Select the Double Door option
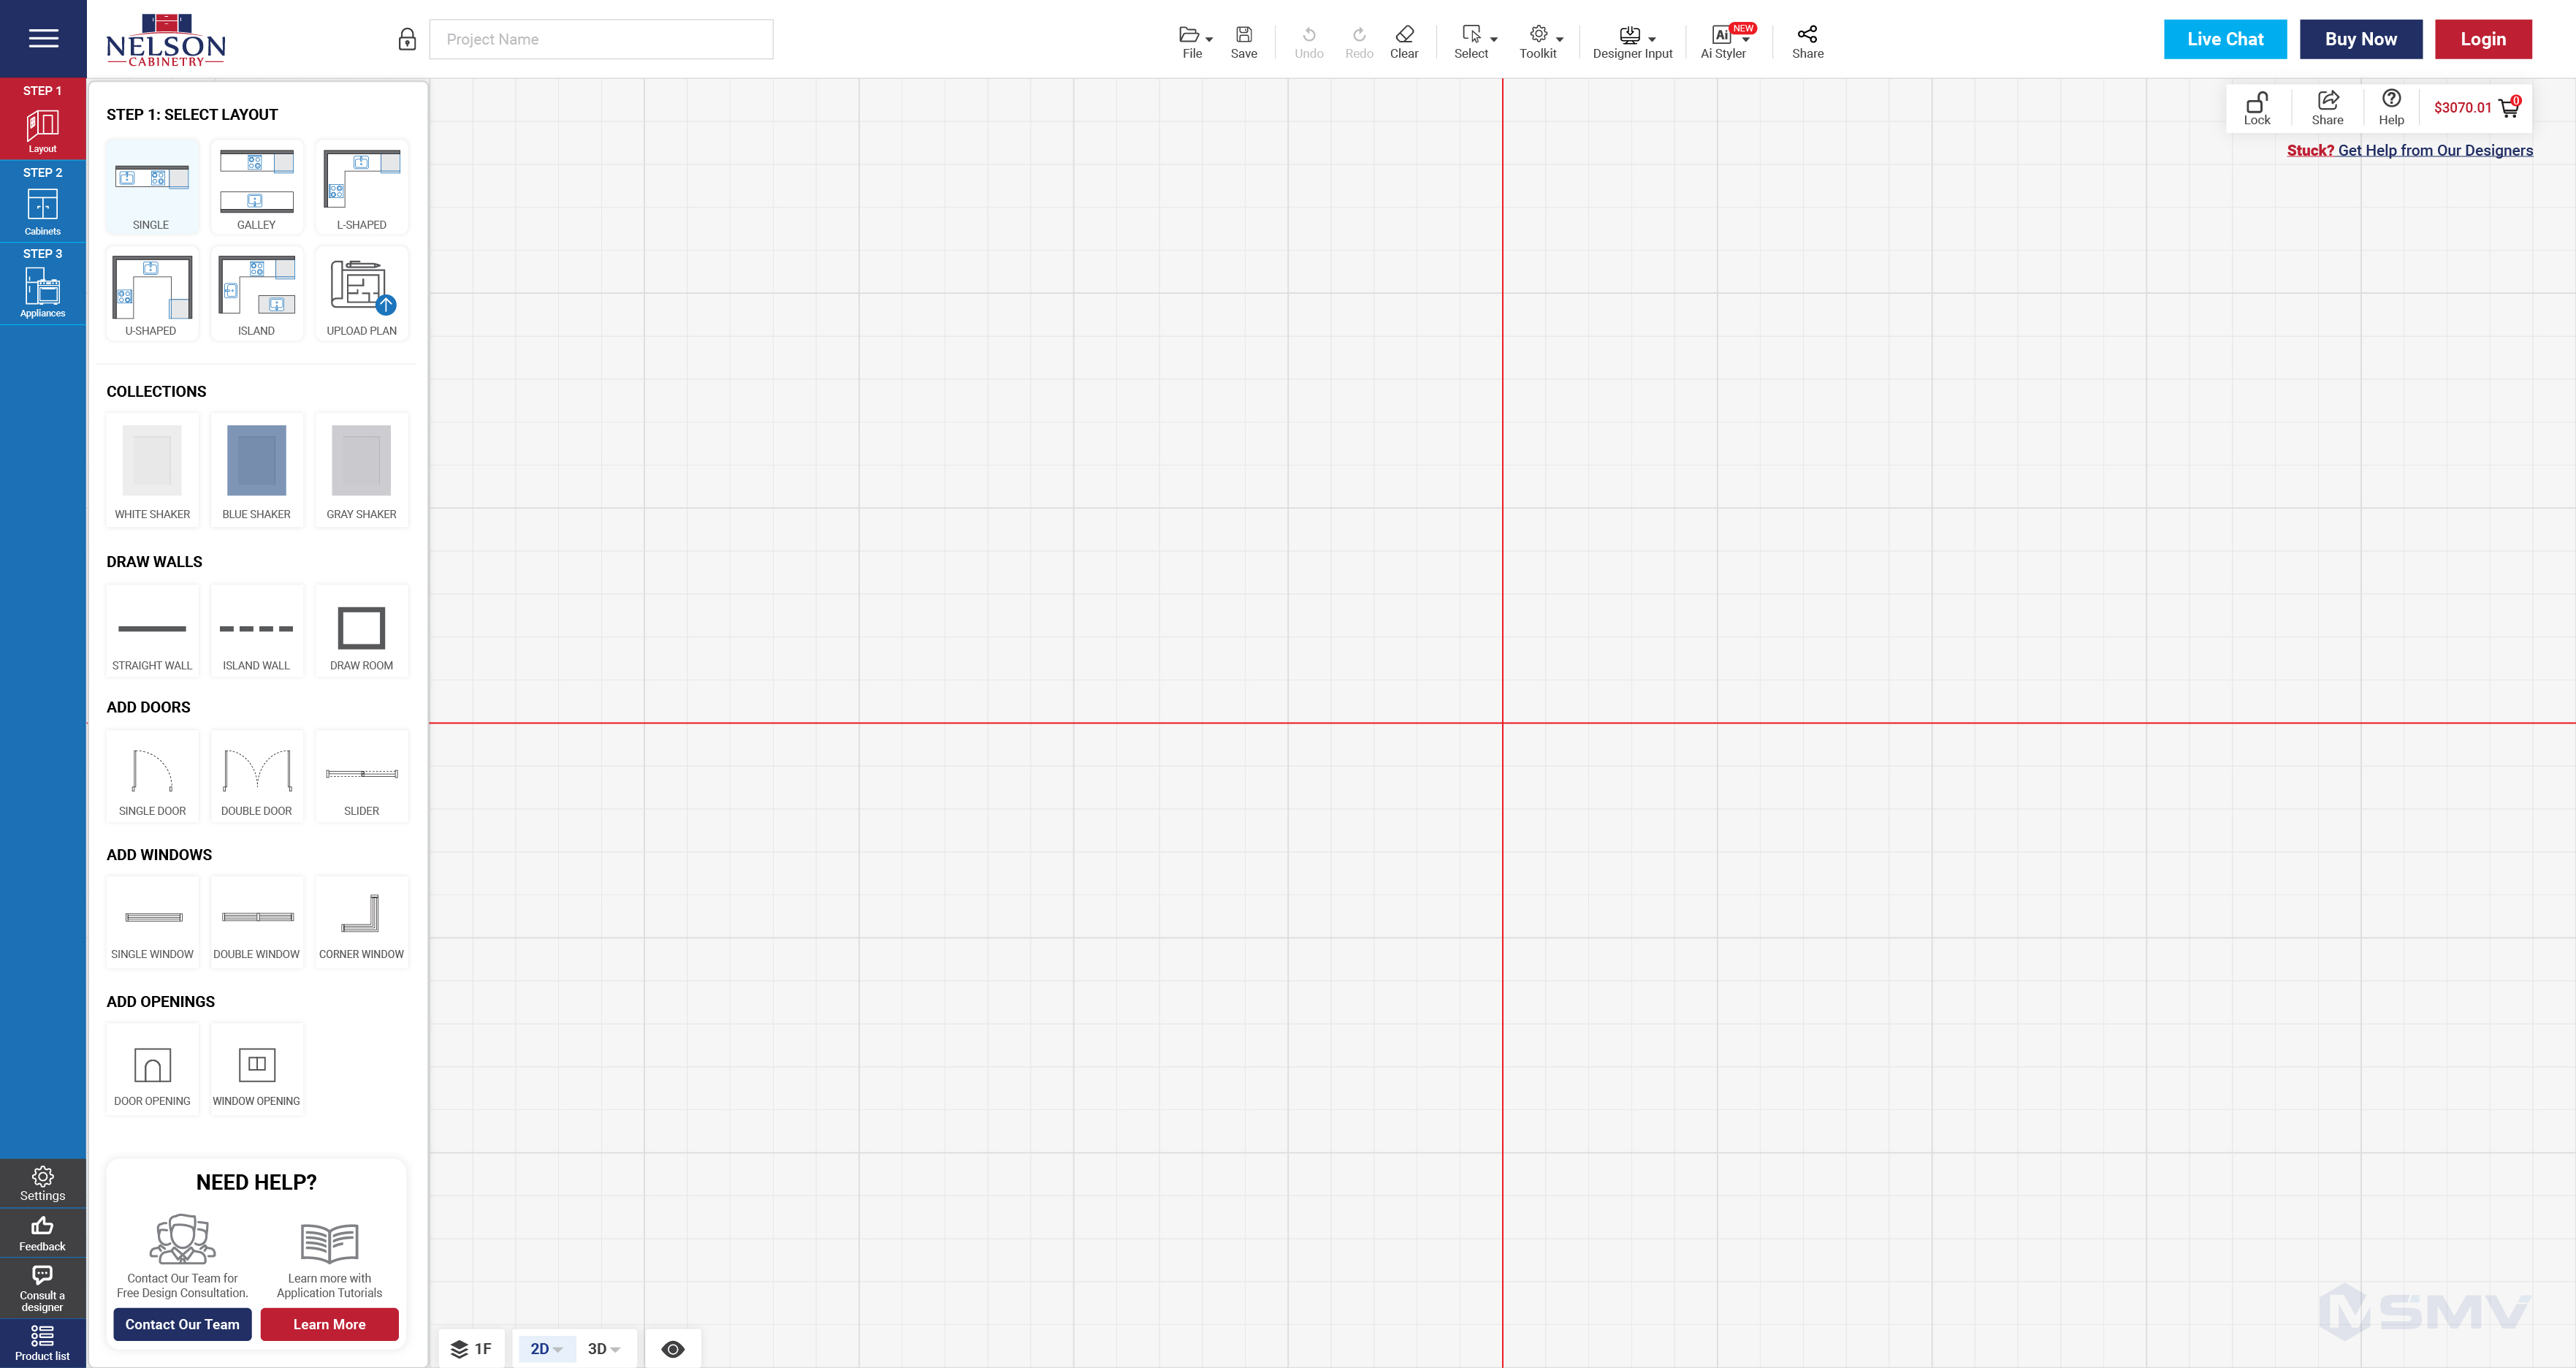 tap(256, 777)
